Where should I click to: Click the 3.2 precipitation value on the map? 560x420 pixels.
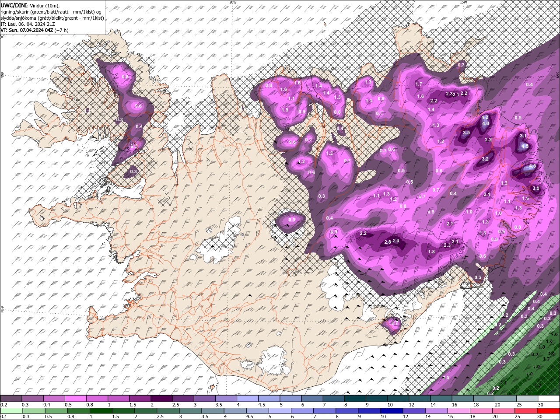tap(485, 159)
